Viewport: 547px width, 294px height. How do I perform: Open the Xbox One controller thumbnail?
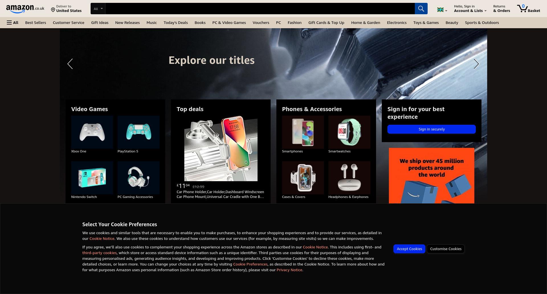pos(92,132)
